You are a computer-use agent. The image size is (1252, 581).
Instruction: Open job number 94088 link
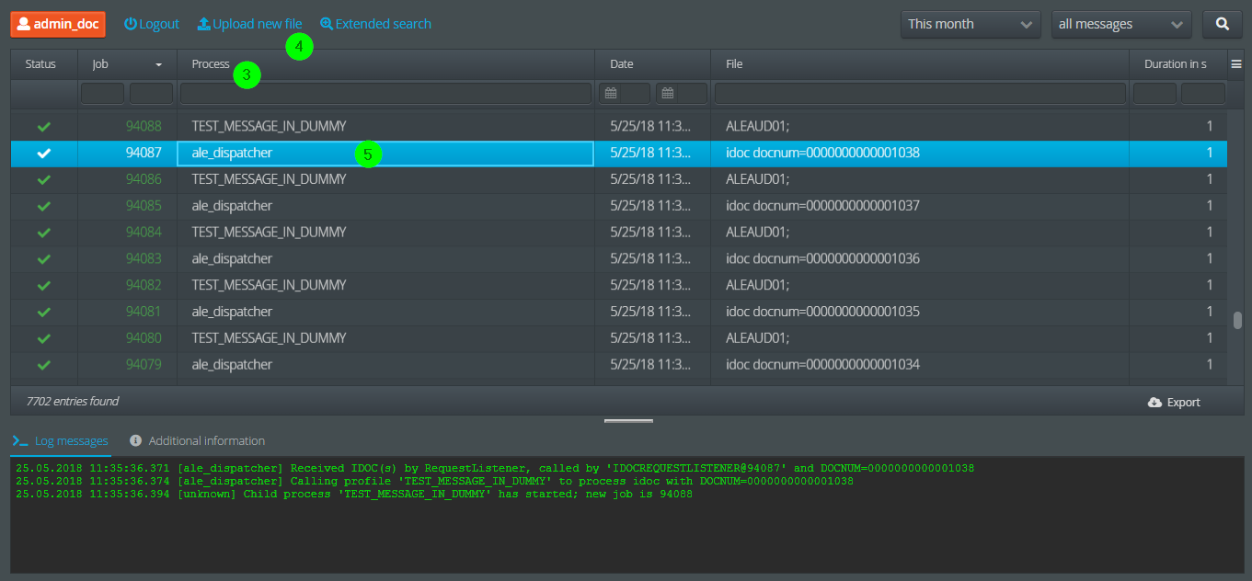click(x=144, y=126)
